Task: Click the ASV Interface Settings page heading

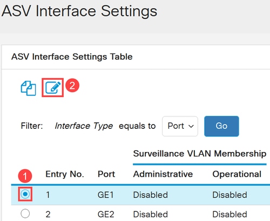Action: click(79, 11)
